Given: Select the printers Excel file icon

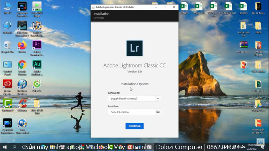Looking at the screenshot, I should pyautogui.click(x=243, y=6).
